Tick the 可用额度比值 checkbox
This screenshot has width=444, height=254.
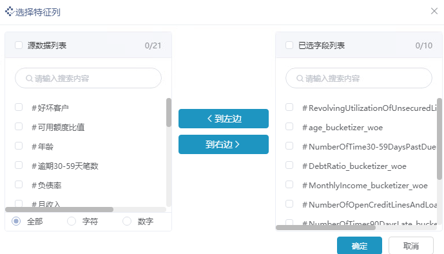19,126
